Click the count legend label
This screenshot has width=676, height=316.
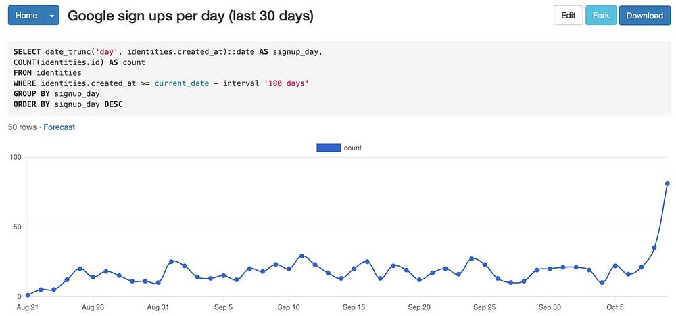[x=352, y=148]
